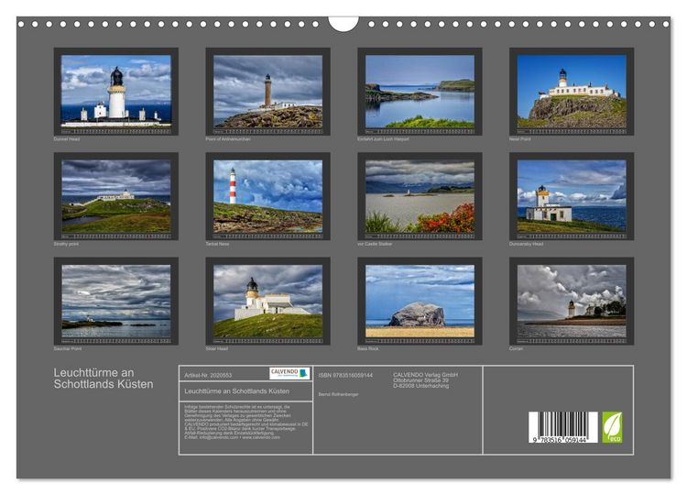Click the Leuchttürme an Schottlands Küsten heading

click(x=104, y=379)
